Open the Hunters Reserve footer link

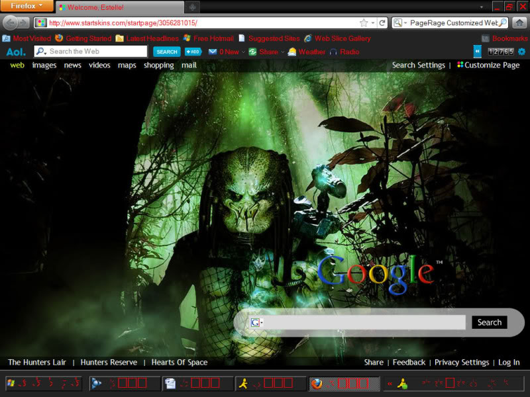pyautogui.click(x=109, y=362)
